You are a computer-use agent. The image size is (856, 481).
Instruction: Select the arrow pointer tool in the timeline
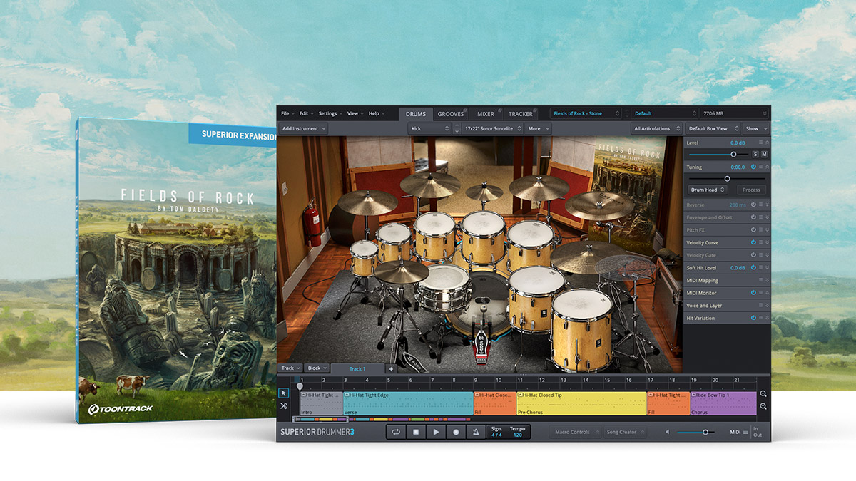(283, 393)
